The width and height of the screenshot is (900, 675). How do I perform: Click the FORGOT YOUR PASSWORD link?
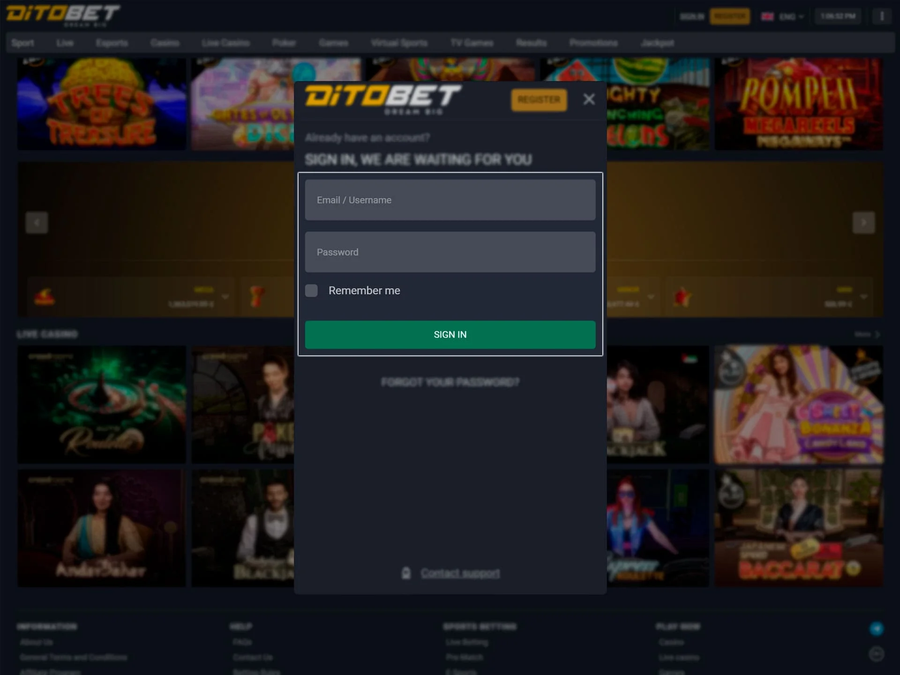tap(450, 382)
